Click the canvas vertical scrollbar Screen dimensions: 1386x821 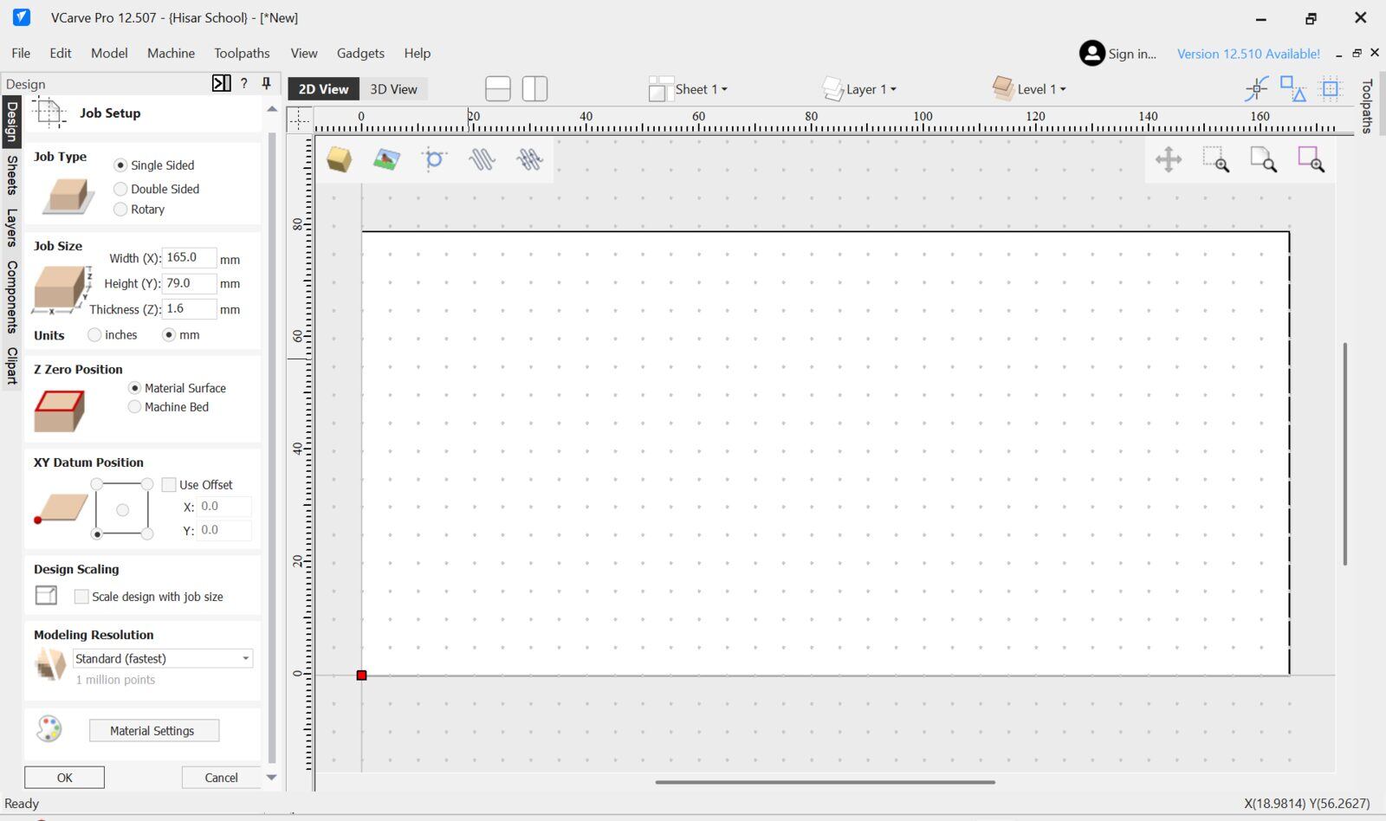[x=1344, y=454]
